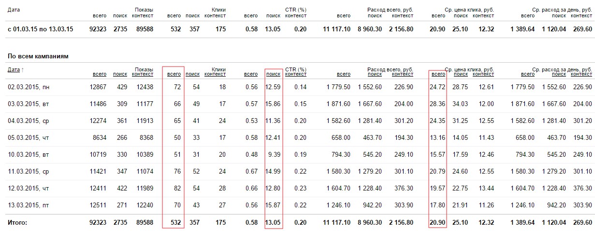Click the sort arrow next to Дата

pos(23,70)
